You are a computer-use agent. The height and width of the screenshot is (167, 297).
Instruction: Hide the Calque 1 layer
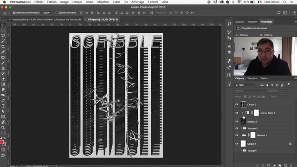tap(237, 144)
